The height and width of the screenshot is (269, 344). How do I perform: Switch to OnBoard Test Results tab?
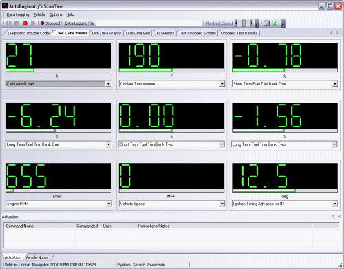coord(239,33)
